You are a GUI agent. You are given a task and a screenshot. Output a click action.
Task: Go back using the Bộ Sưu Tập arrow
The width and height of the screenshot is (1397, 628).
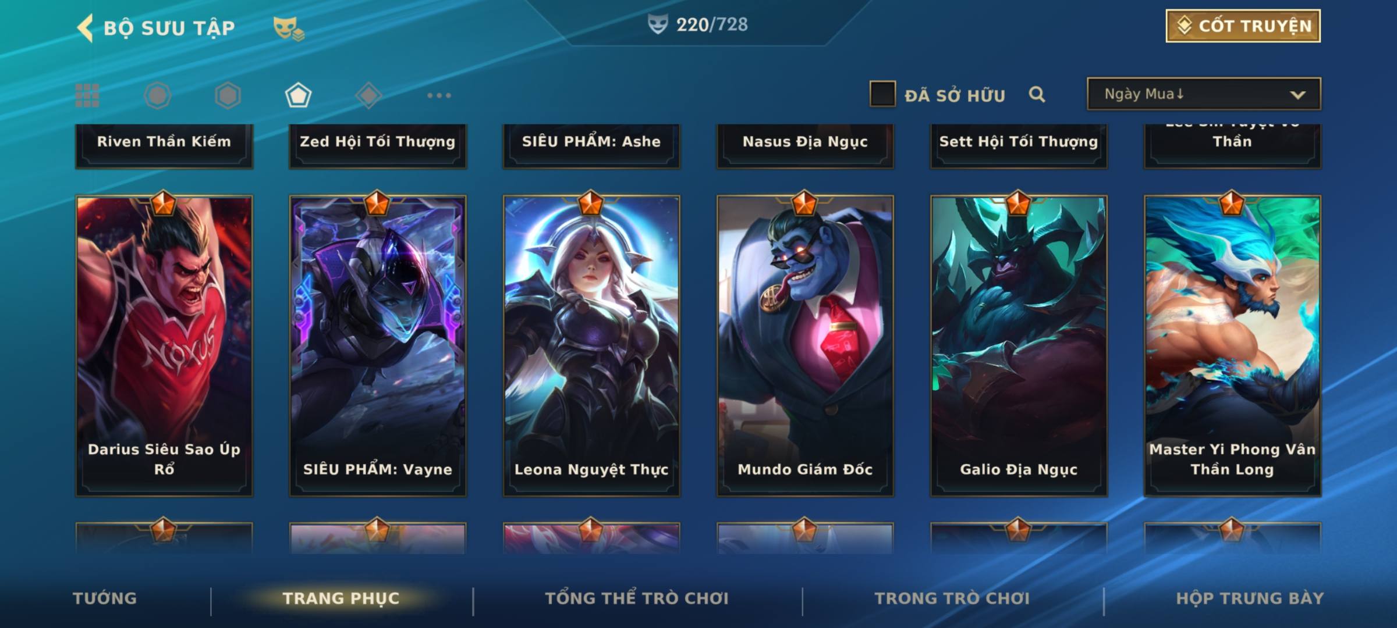(x=85, y=28)
